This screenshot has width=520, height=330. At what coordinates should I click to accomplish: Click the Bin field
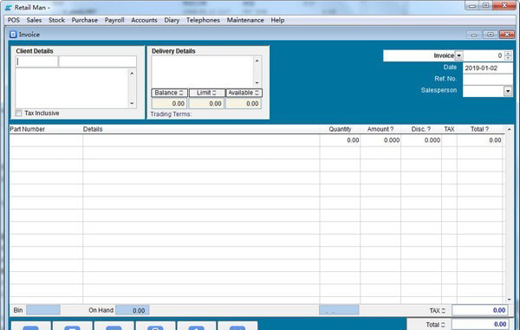(43, 310)
